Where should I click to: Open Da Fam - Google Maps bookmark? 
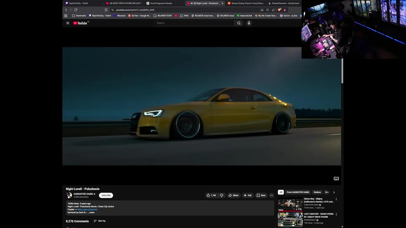[x=139, y=16]
